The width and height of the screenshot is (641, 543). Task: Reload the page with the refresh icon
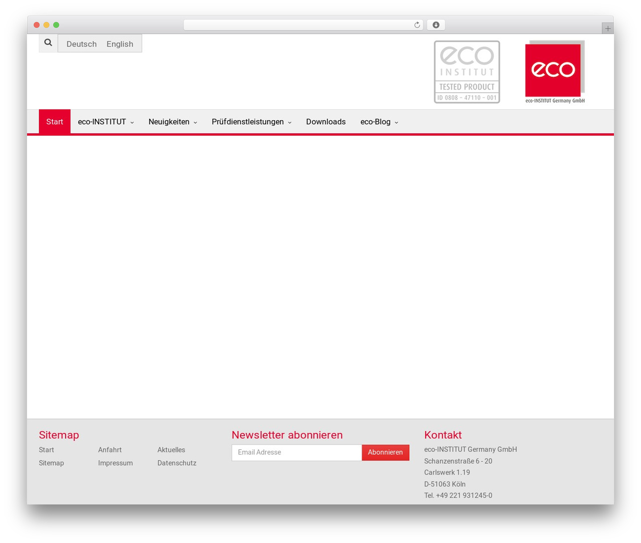pos(417,25)
